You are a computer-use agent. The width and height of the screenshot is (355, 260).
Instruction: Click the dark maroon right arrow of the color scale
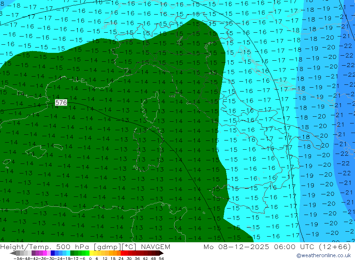(162, 253)
